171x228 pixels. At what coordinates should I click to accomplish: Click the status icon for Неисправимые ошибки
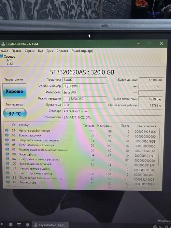[x=8, y=168]
